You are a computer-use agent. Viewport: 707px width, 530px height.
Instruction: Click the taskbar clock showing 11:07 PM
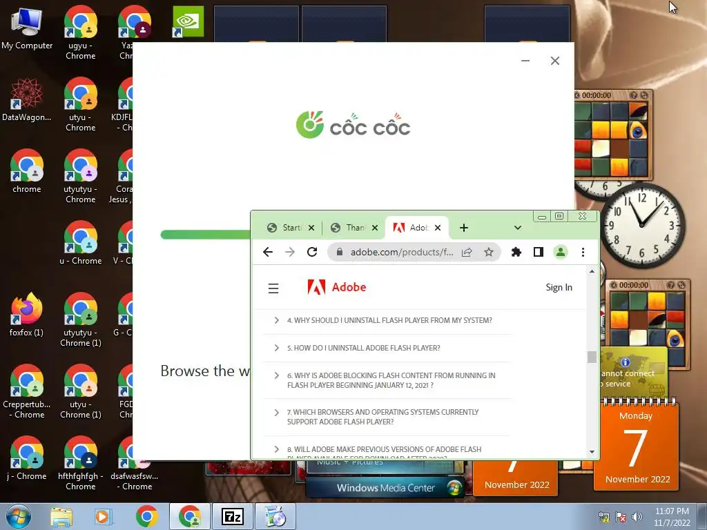(672, 517)
